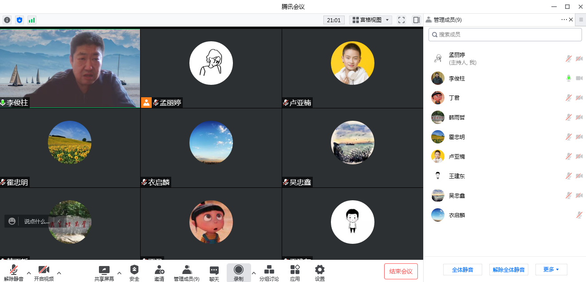This screenshot has height=282, width=586.
Task: Open the 聊天 chat icon
Action: pyautogui.click(x=214, y=273)
